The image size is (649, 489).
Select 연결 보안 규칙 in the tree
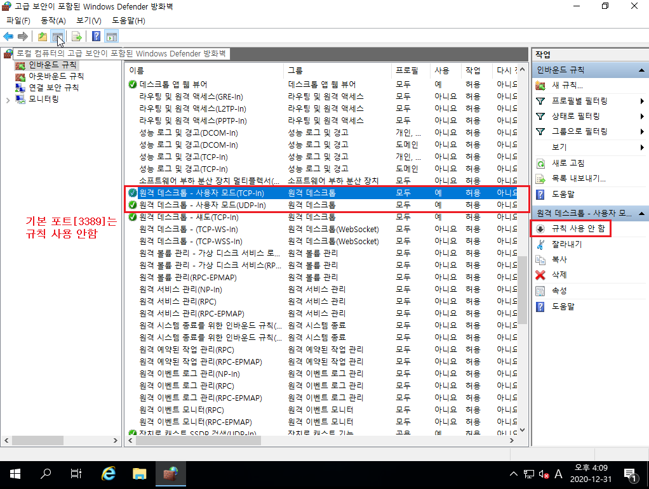(53, 88)
